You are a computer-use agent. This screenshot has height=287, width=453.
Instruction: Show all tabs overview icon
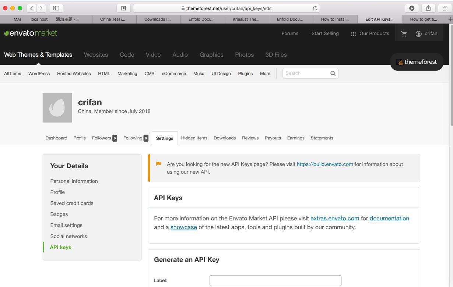pyautogui.click(x=445, y=8)
